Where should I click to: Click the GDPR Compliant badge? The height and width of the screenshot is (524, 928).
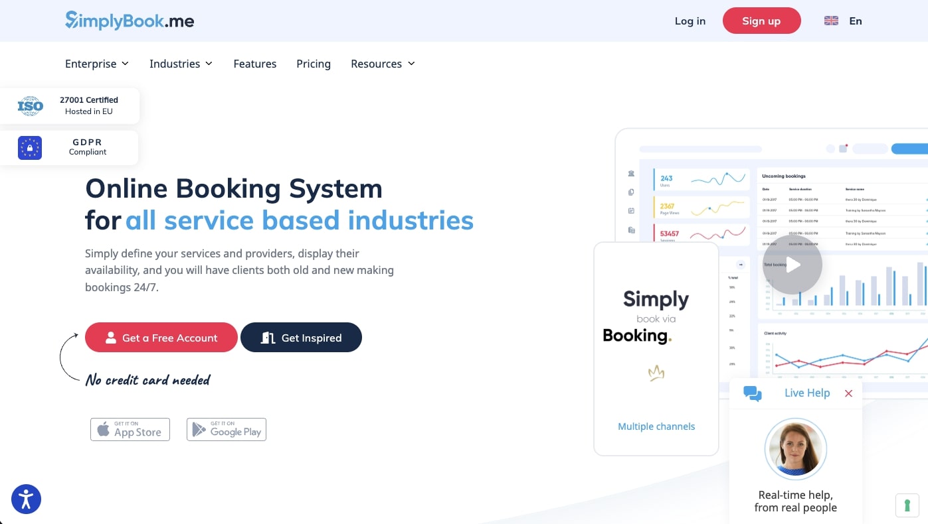coord(69,147)
